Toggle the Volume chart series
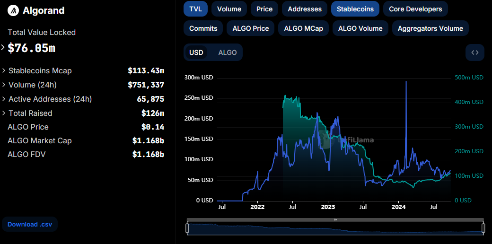 [x=229, y=9]
